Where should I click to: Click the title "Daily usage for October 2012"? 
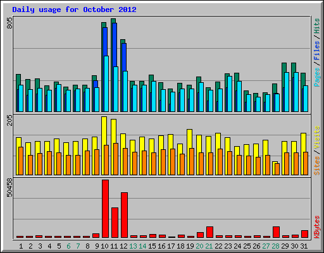pos(74,9)
